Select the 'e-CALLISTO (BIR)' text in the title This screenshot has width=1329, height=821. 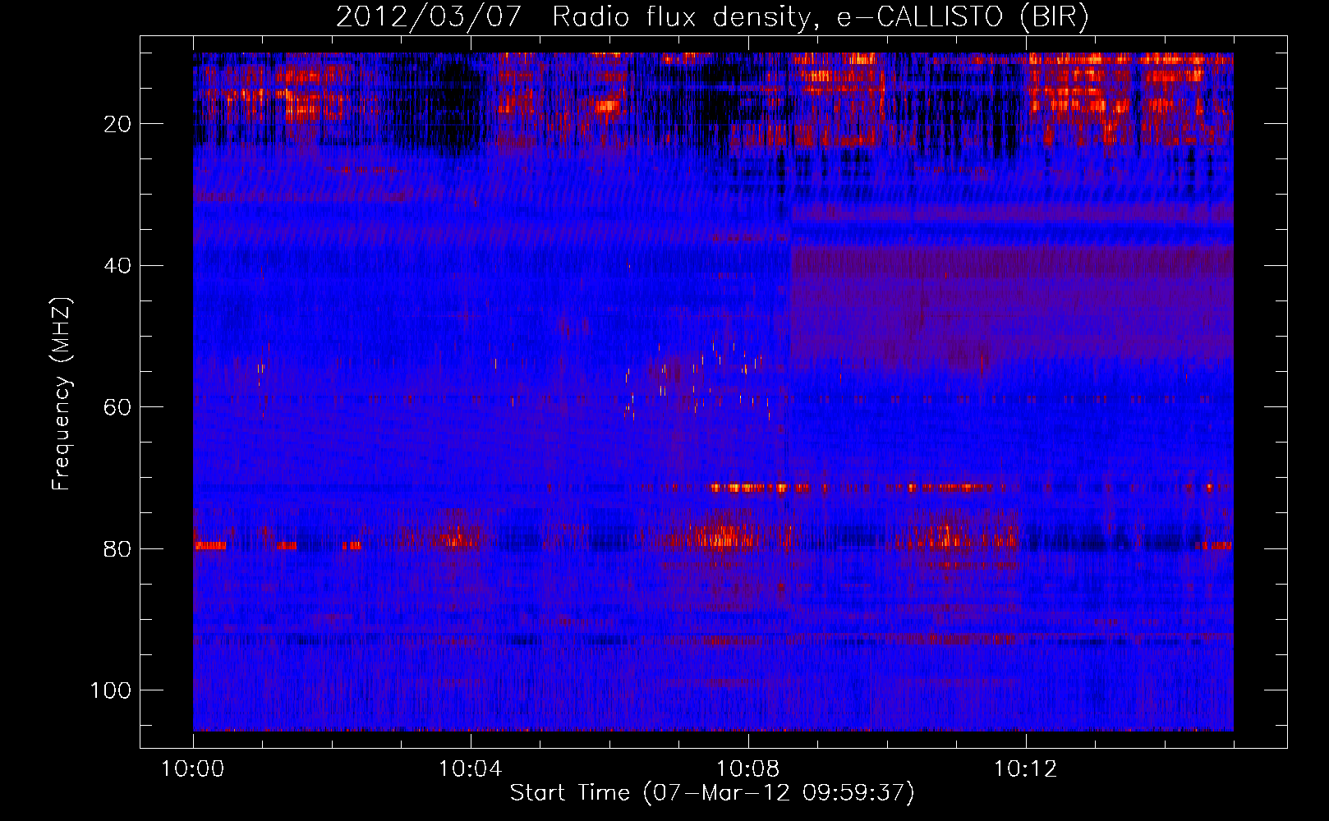pyautogui.click(x=963, y=17)
